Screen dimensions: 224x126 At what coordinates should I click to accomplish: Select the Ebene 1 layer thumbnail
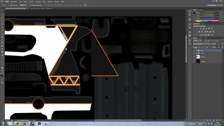198,57
